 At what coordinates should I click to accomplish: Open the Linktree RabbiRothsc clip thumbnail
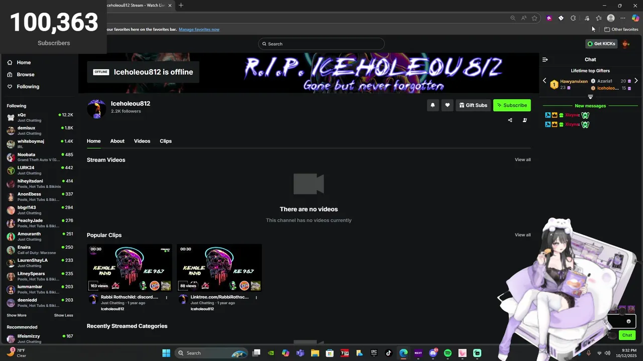(x=219, y=268)
